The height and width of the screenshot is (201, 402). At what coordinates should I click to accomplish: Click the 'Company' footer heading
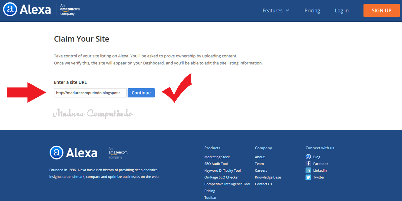coord(263,148)
